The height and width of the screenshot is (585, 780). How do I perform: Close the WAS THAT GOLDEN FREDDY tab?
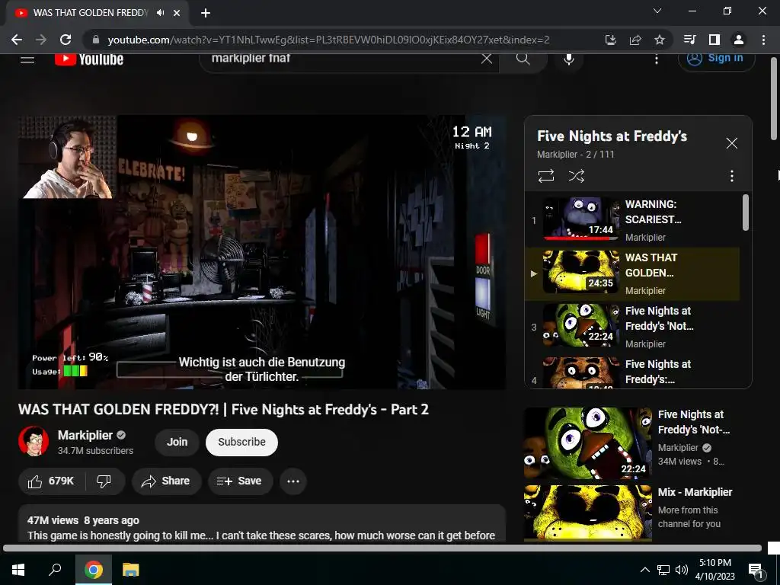(x=177, y=13)
